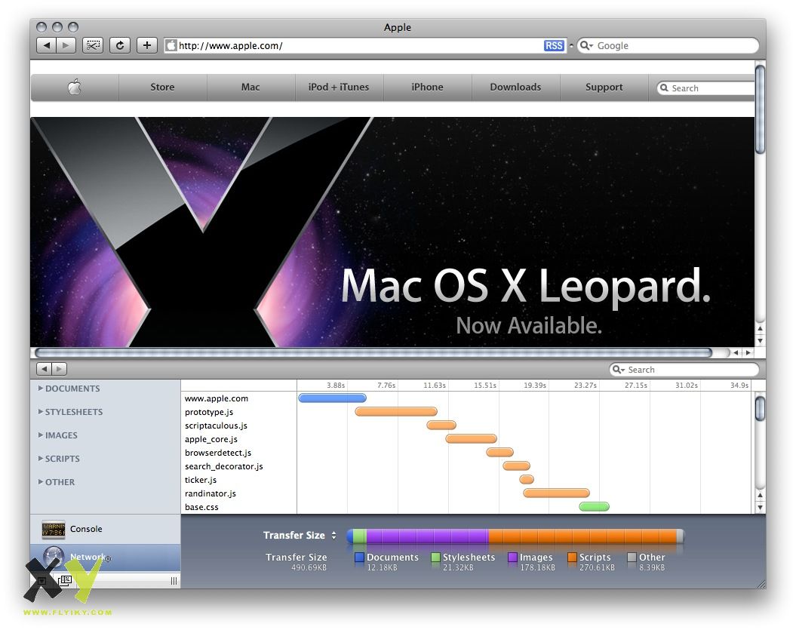Screen dimensions: 796x630
Task: Expand the IMAGES group
Action: point(41,435)
